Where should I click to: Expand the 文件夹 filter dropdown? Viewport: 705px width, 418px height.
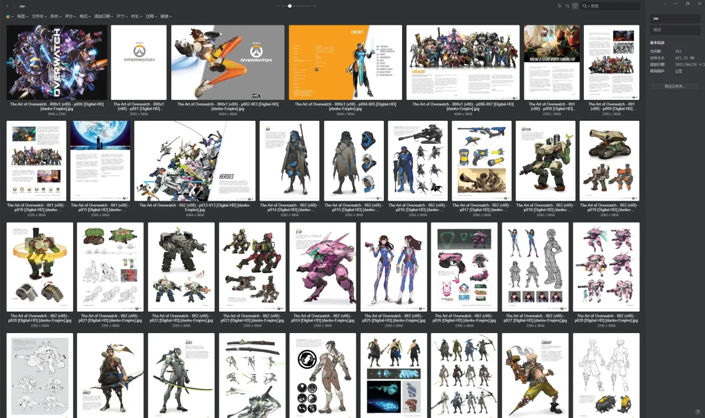coord(39,17)
